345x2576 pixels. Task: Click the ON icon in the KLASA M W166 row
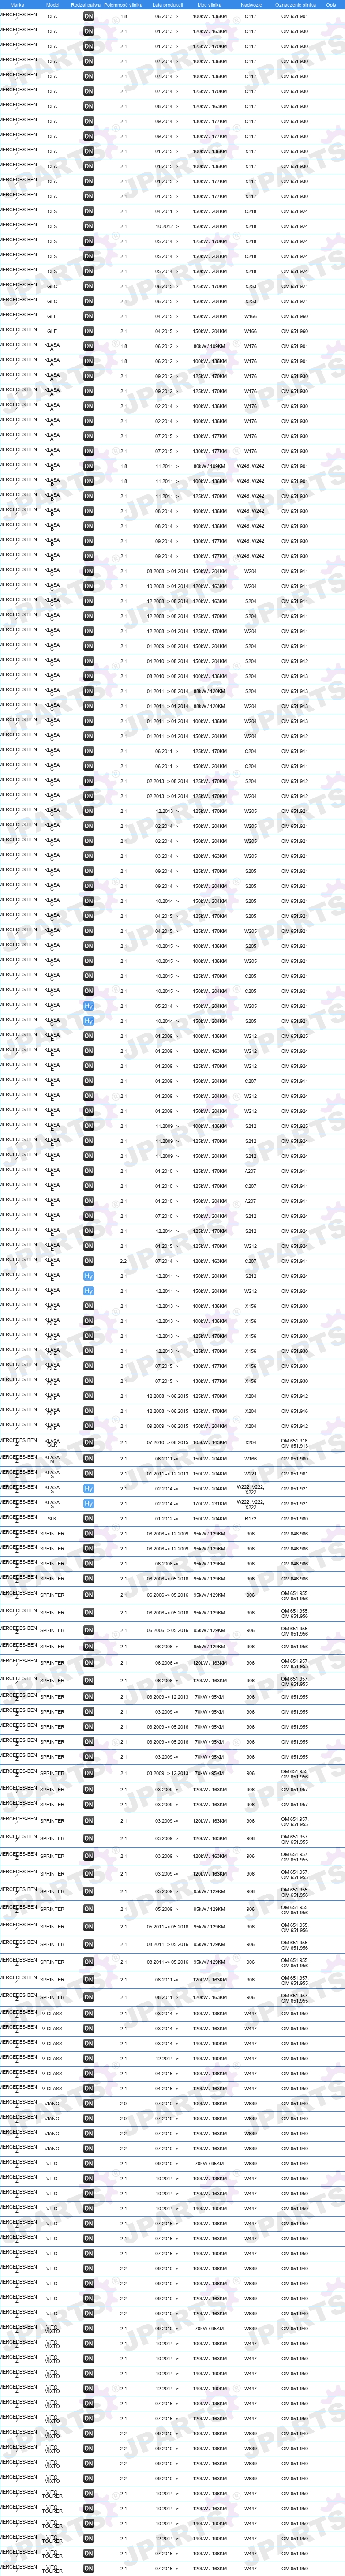point(88,1458)
